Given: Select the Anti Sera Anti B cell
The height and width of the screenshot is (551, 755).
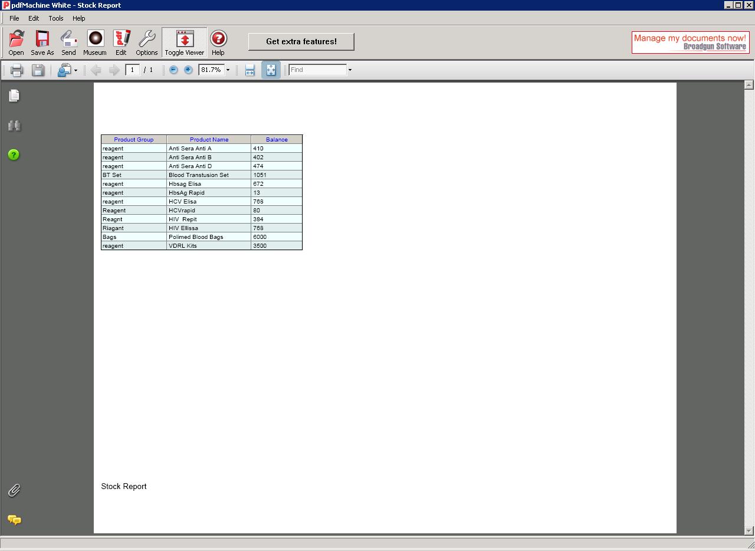Looking at the screenshot, I should (x=209, y=158).
